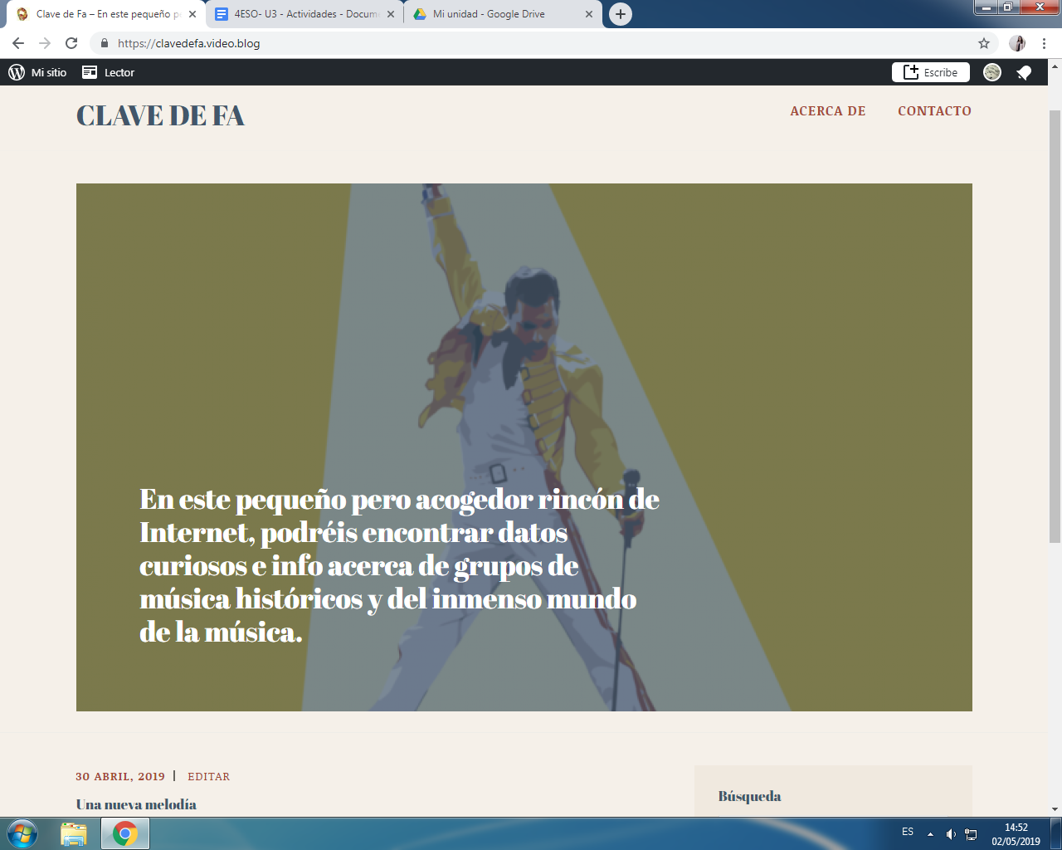Viewport: 1062px width, 850px height.
Task: Open a new browser tab
Action: [620, 14]
